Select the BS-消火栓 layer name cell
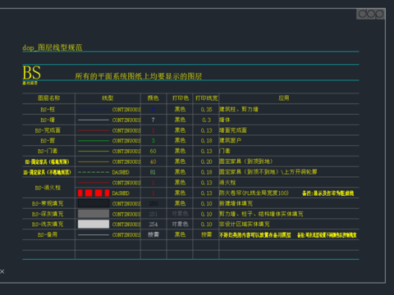 [x=48, y=188]
